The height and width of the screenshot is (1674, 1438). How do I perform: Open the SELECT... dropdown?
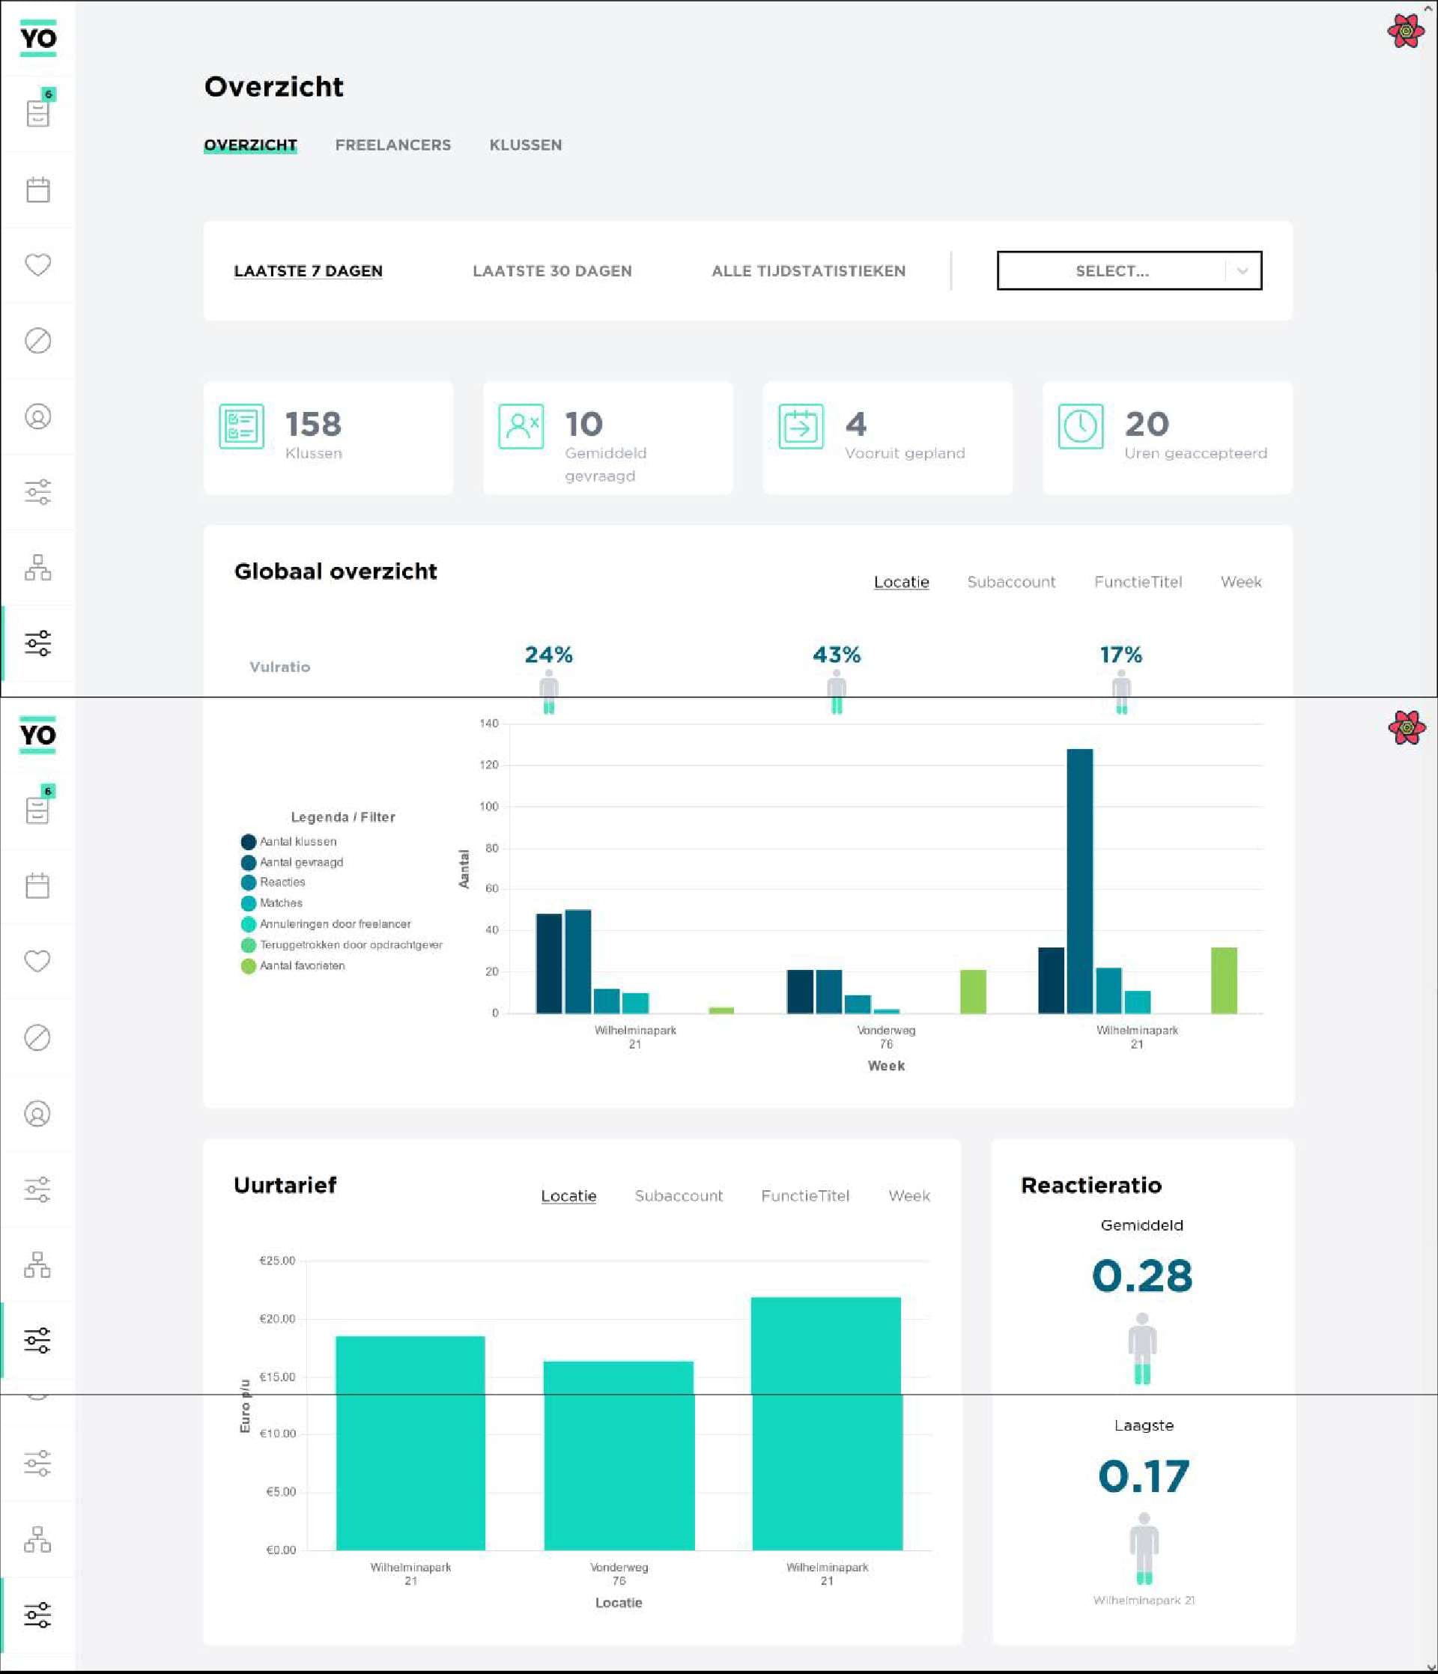(1111, 271)
